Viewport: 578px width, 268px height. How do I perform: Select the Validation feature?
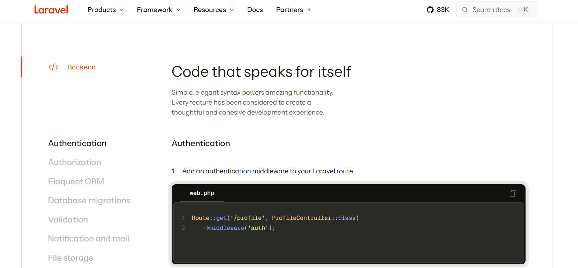point(68,220)
